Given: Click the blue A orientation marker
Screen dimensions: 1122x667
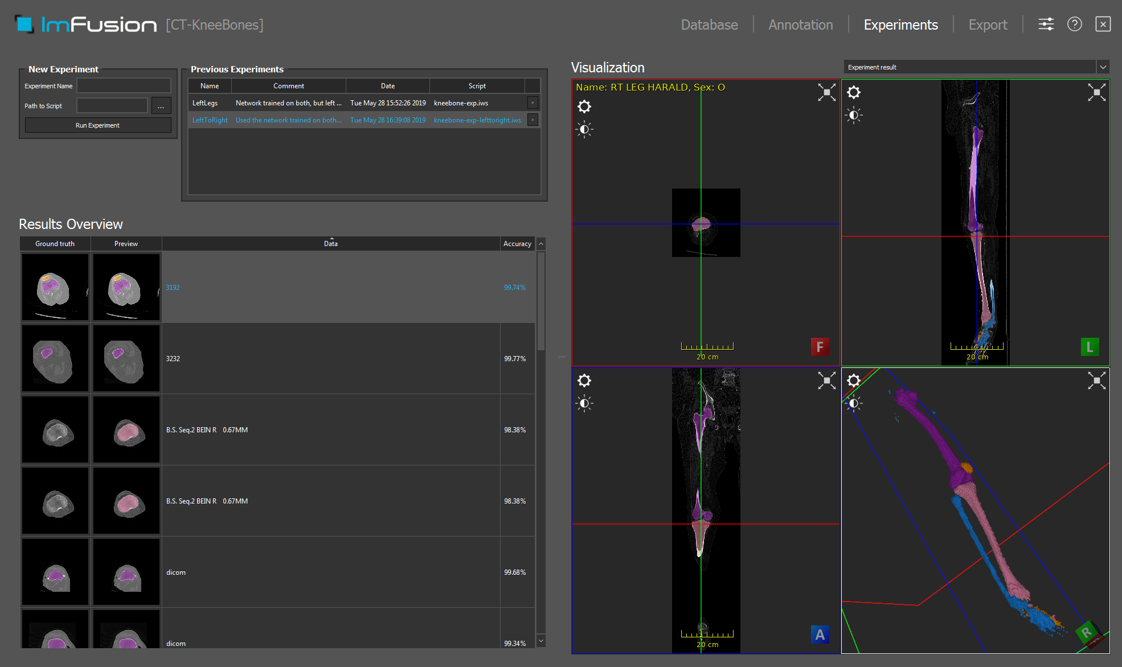Looking at the screenshot, I should [x=820, y=635].
